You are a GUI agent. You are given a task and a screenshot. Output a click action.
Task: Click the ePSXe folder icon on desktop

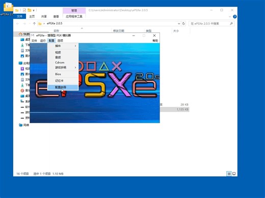[8, 7]
